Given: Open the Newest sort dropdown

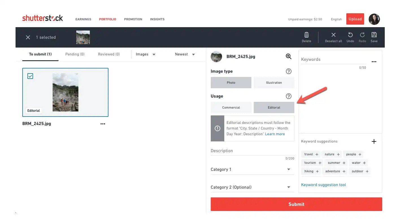Looking at the screenshot, I should coord(185,54).
